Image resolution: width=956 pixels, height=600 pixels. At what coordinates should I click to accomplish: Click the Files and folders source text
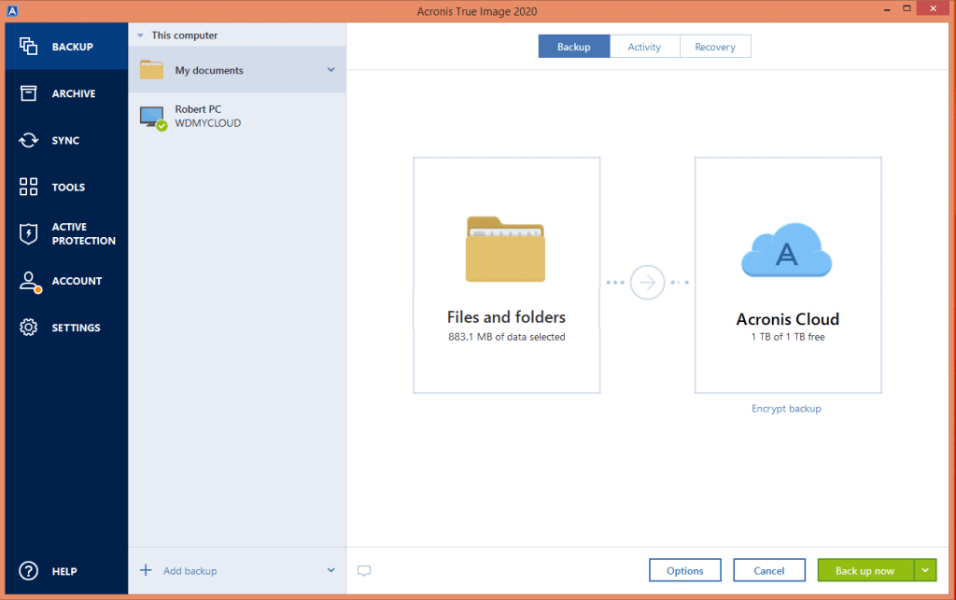coord(506,316)
